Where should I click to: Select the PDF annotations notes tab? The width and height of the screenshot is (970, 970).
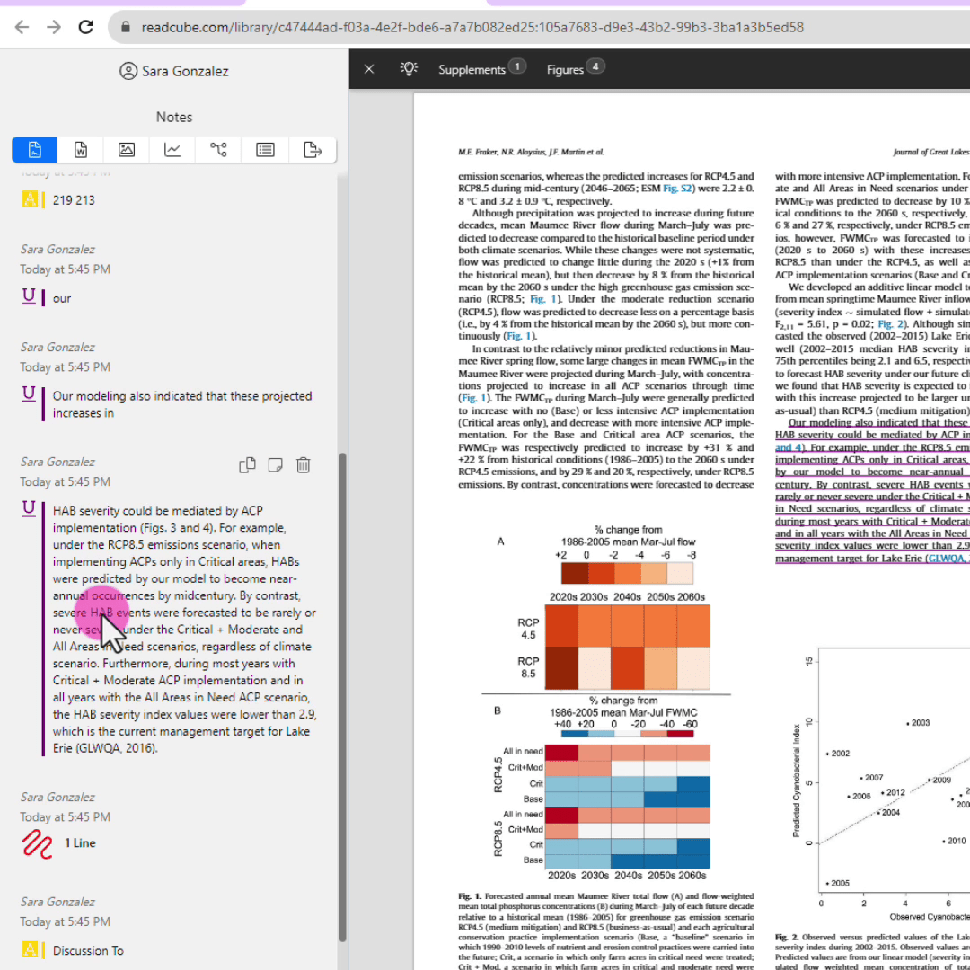(35, 150)
